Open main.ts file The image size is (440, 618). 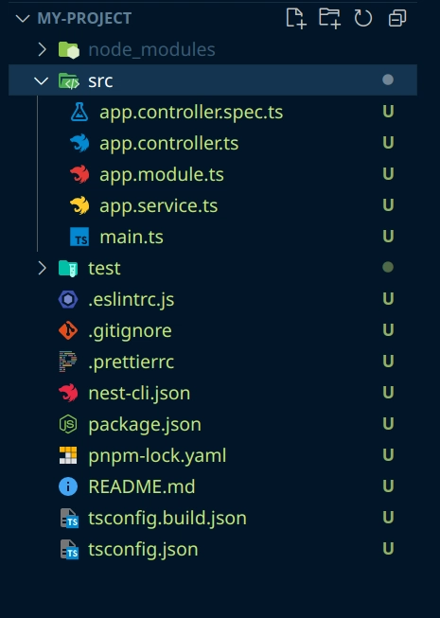click(213, 237)
